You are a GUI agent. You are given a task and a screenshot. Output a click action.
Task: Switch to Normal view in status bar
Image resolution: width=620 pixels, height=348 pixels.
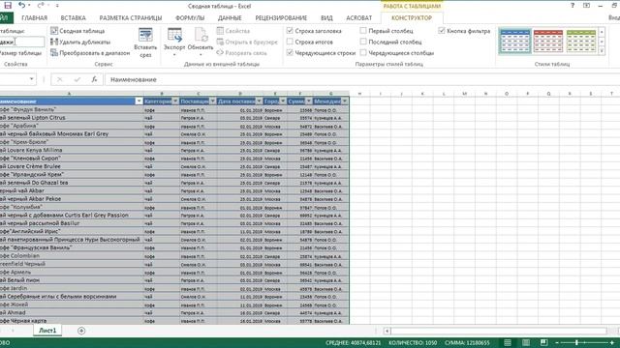tap(508, 342)
